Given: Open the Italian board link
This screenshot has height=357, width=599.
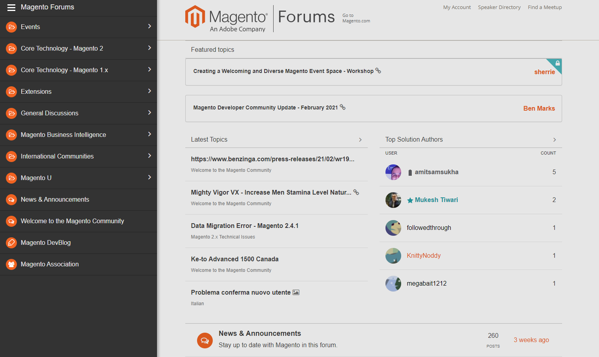Looking at the screenshot, I should 197,304.
